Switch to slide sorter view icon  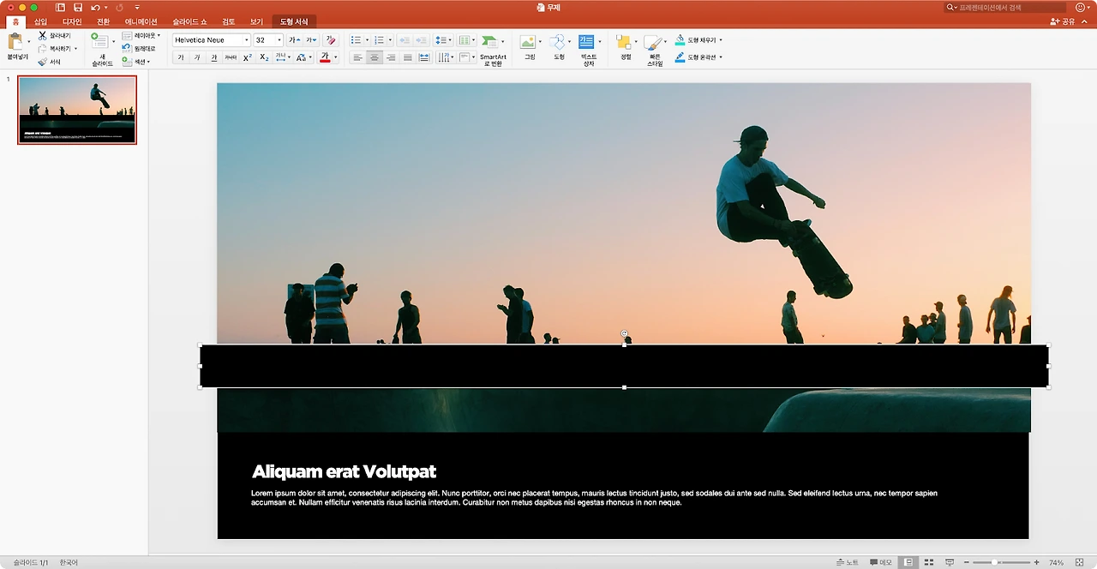tap(928, 562)
